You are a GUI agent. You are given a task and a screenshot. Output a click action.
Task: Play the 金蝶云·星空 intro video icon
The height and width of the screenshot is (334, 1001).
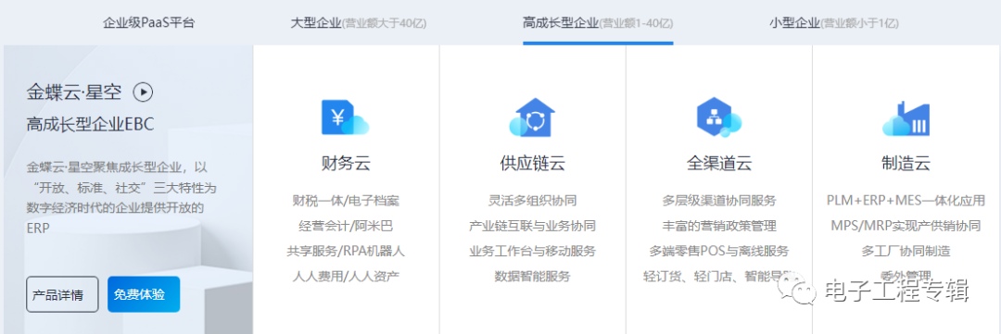tap(143, 93)
